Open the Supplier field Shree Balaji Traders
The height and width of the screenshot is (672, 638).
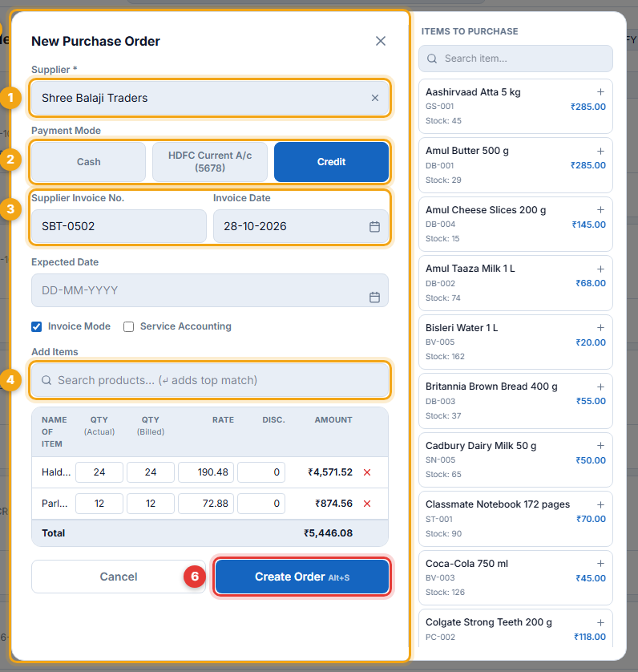[210, 98]
